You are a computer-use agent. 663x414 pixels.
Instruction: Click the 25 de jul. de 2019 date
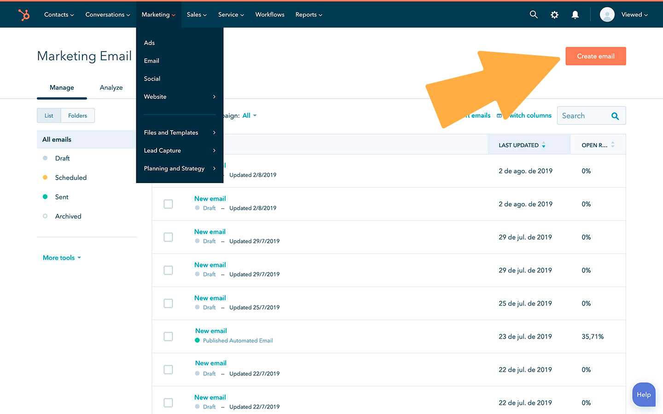coord(525,304)
